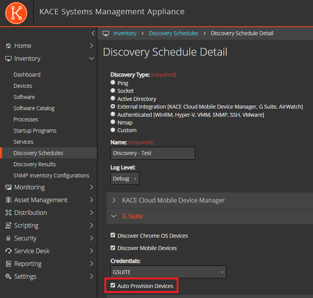Go to Discovery Schedules breadcrumb link
Viewport: 313px width, 298px height.
tap(174, 33)
